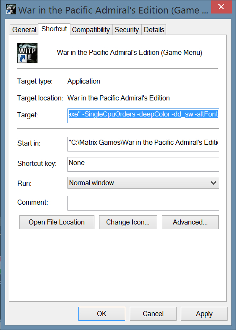Viewport: 236px width, 330px height.
Task: Click Open File Location button
Action: pyautogui.click(x=57, y=222)
